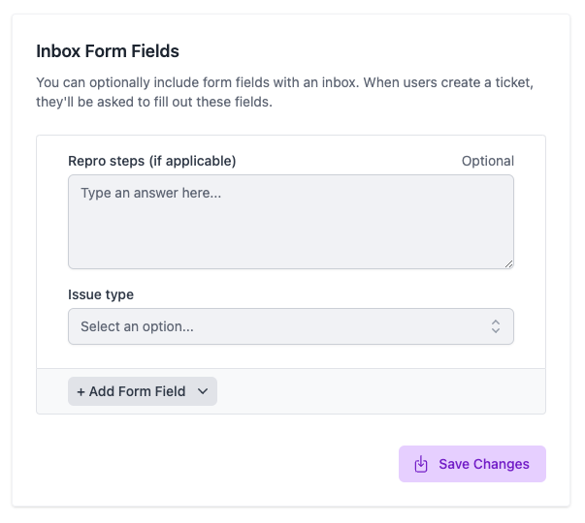The image size is (585, 523).
Task: Click the 'Optional' indicator text
Action: [x=488, y=161]
